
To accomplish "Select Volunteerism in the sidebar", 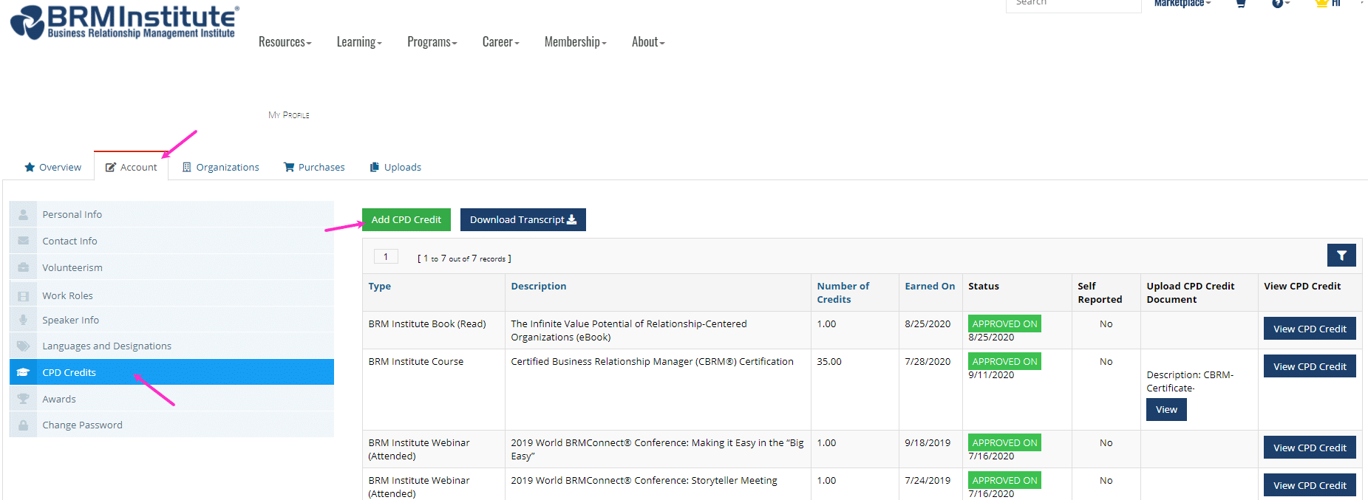I will pyautogui.click(x=171, y=267).
